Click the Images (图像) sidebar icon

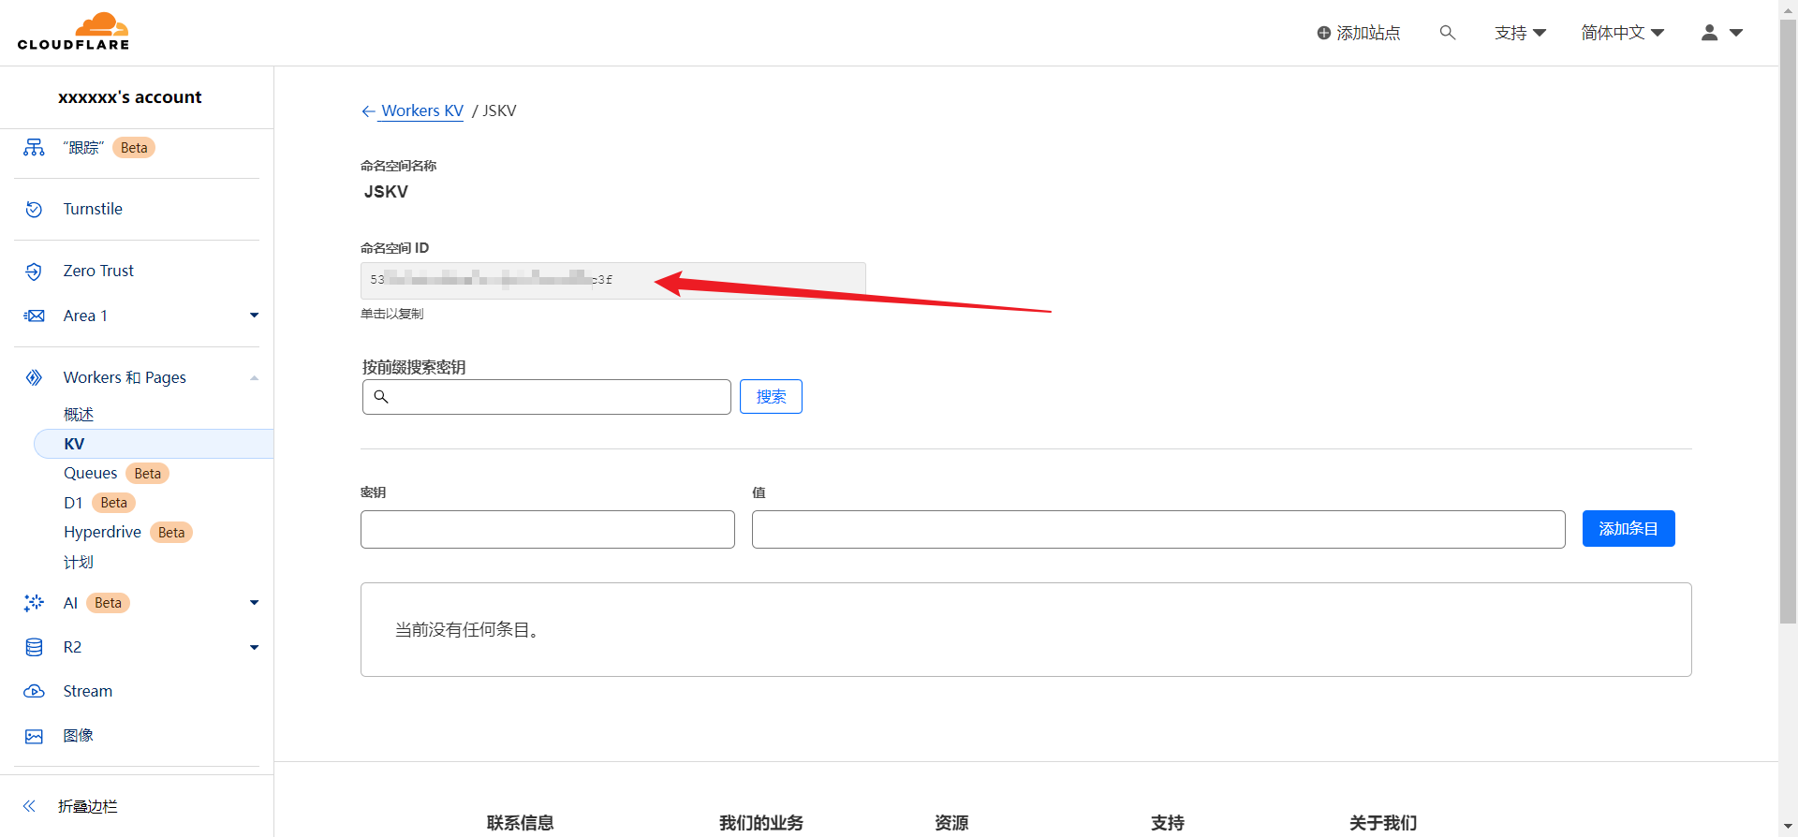[x=34, y=736]
